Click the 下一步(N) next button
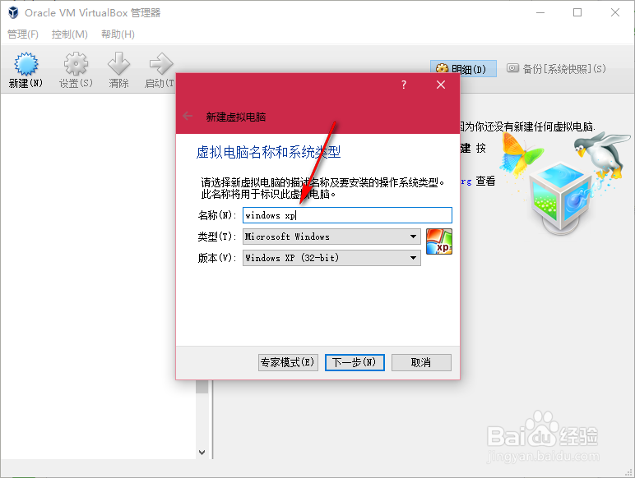635x478 pixels. 355,362
